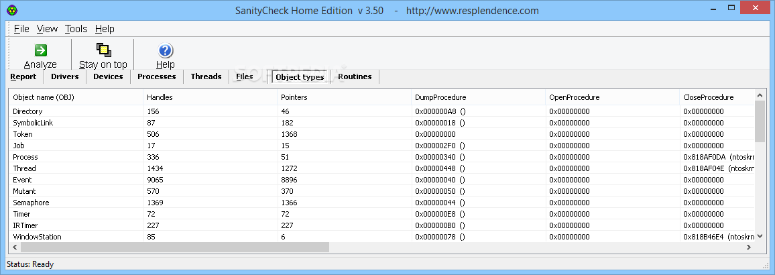Select the Object types tab
Screen dimensions: 775x275
(300, 77)
